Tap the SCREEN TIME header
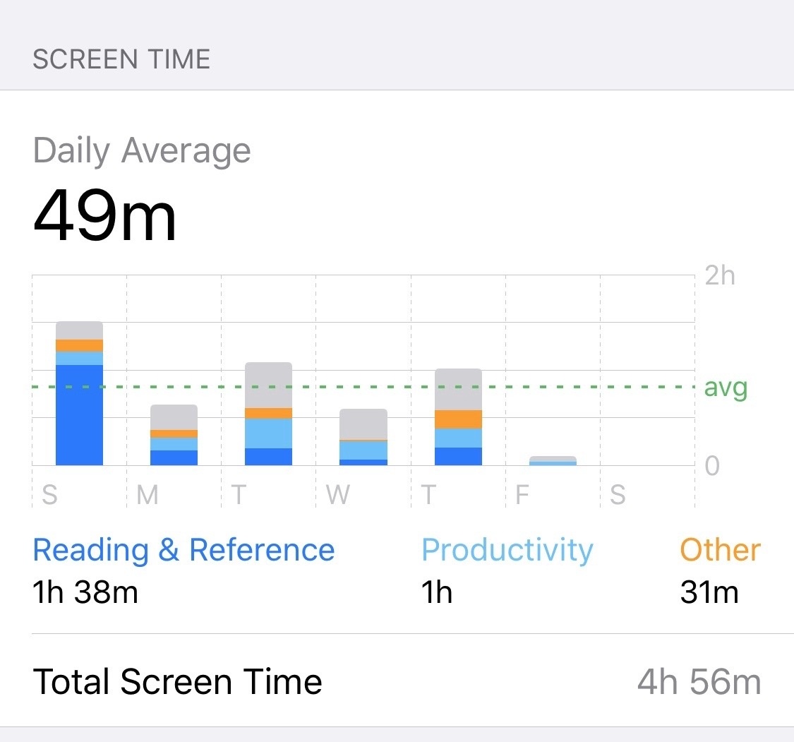The height and width of the screenshot is (742, 794). tap(121, 59)
